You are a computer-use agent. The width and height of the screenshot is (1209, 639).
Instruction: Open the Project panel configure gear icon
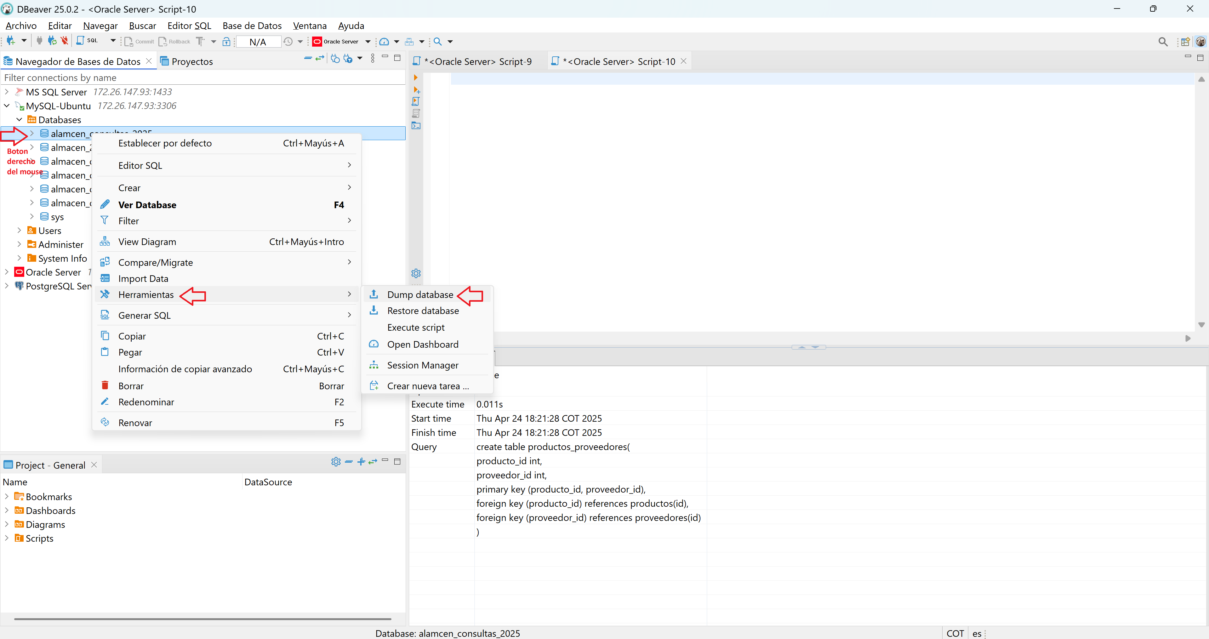(x=336, y=461)
